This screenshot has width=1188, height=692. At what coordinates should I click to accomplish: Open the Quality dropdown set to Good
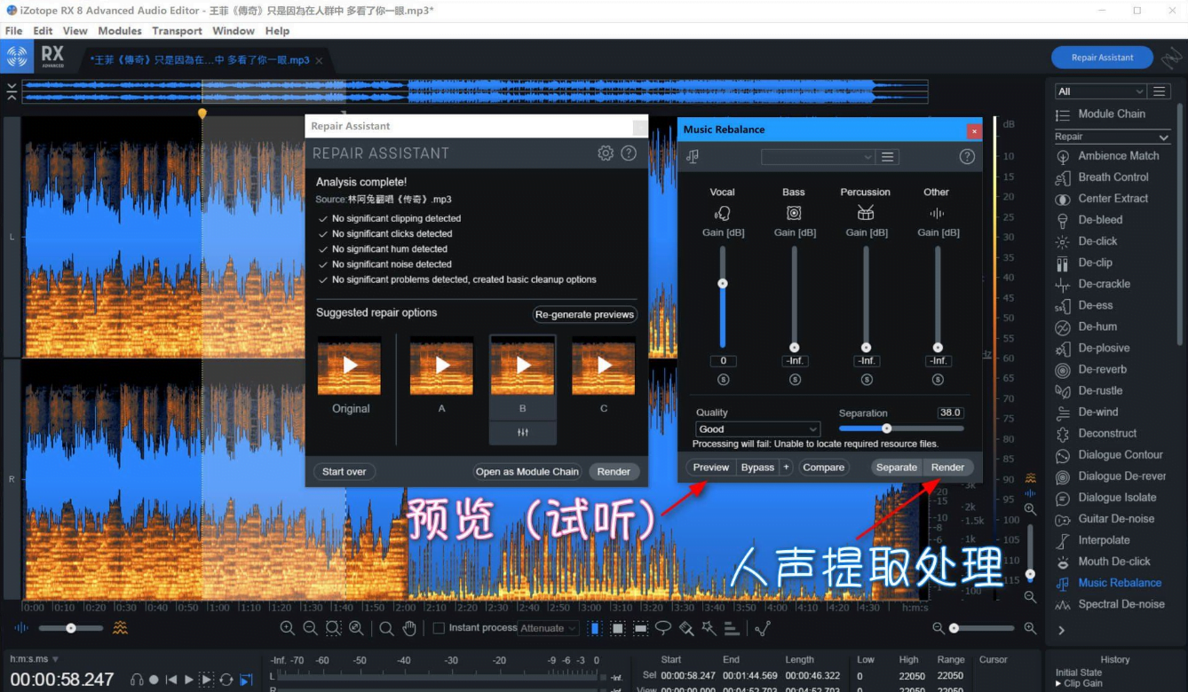756,429
